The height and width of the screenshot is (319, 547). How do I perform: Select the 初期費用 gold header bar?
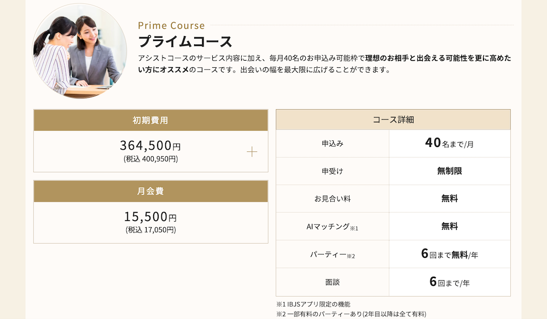click(150, 120)
